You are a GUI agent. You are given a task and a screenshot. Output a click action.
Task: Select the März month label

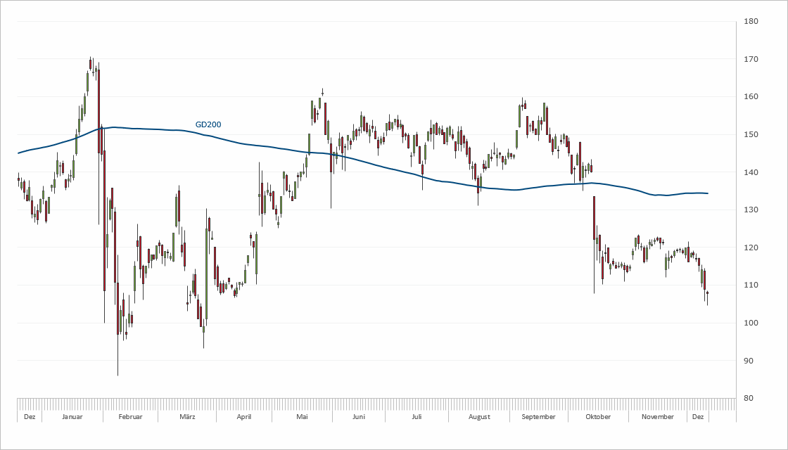pos(186,416)
